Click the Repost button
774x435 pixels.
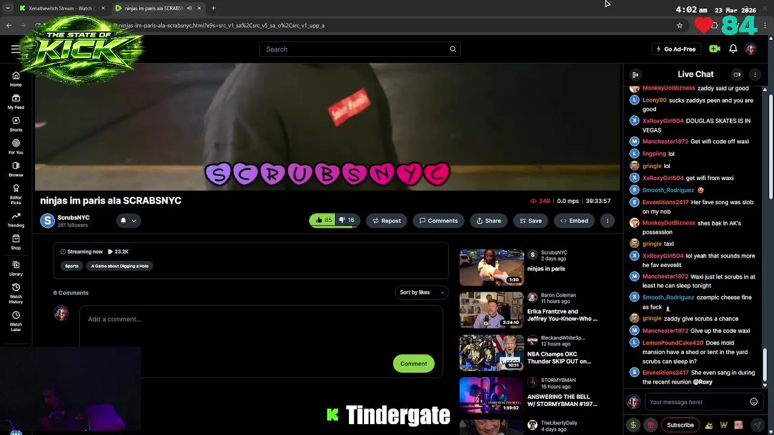pyautogui.click(x=386, y=221)
